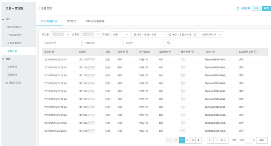The height and width of the screenshot is (146, 271).
Task: Select the row timestamp 2019/01/16 20:14:43
Action: (x=55, y=60)
